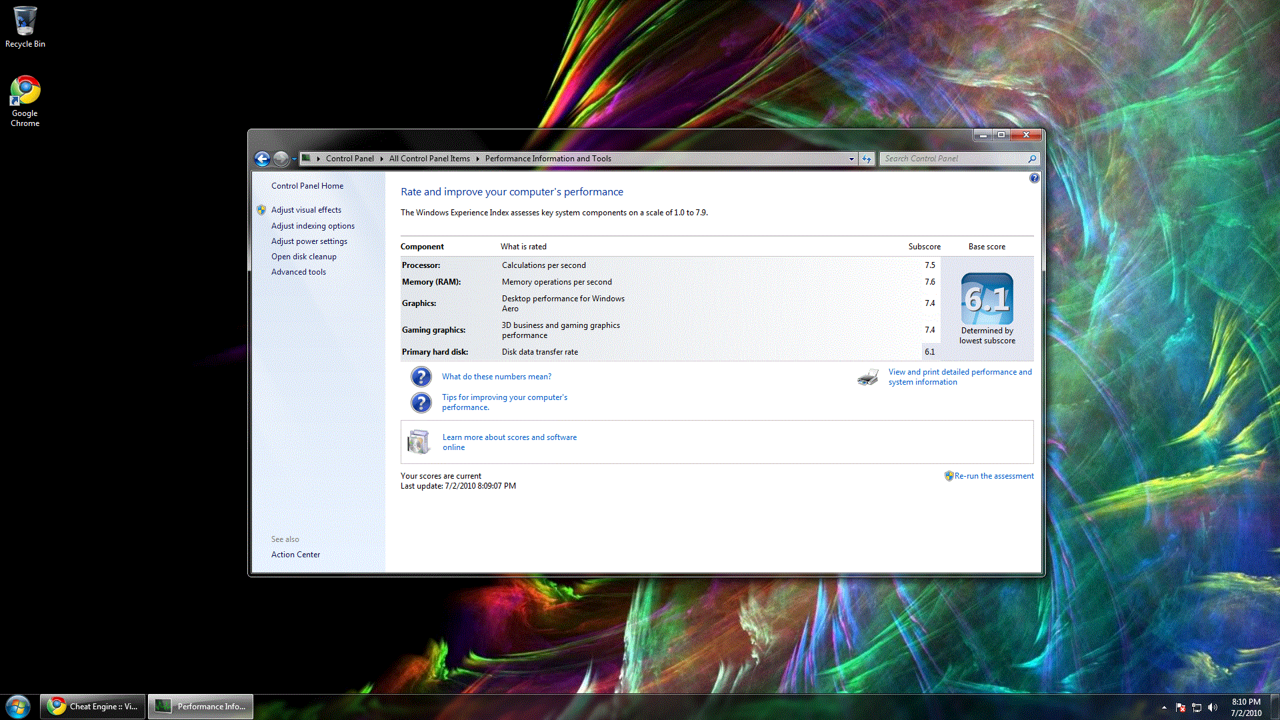Expand the address bar history dropdown
This screenshot has height=720, width=1280.
(x=851, y=159)
